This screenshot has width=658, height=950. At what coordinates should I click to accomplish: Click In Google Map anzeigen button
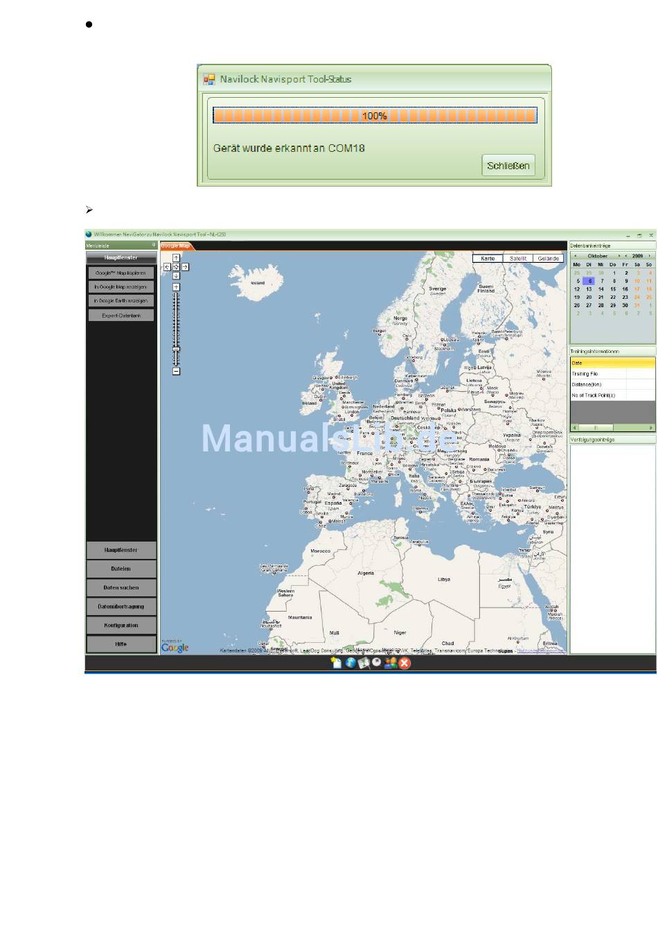[121, 287]
